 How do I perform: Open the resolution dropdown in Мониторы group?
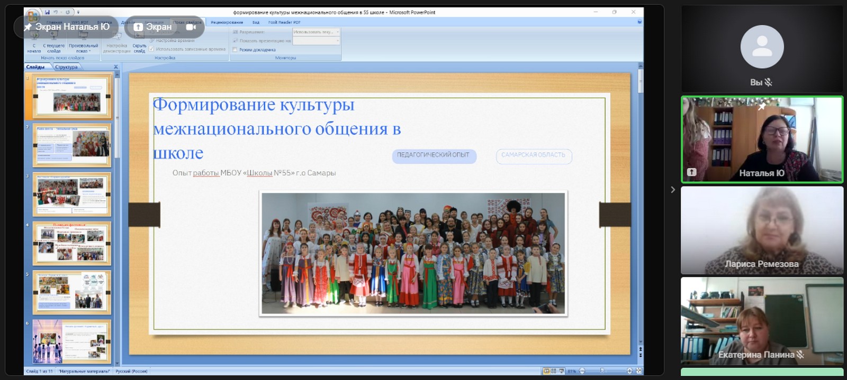[316, 32]
